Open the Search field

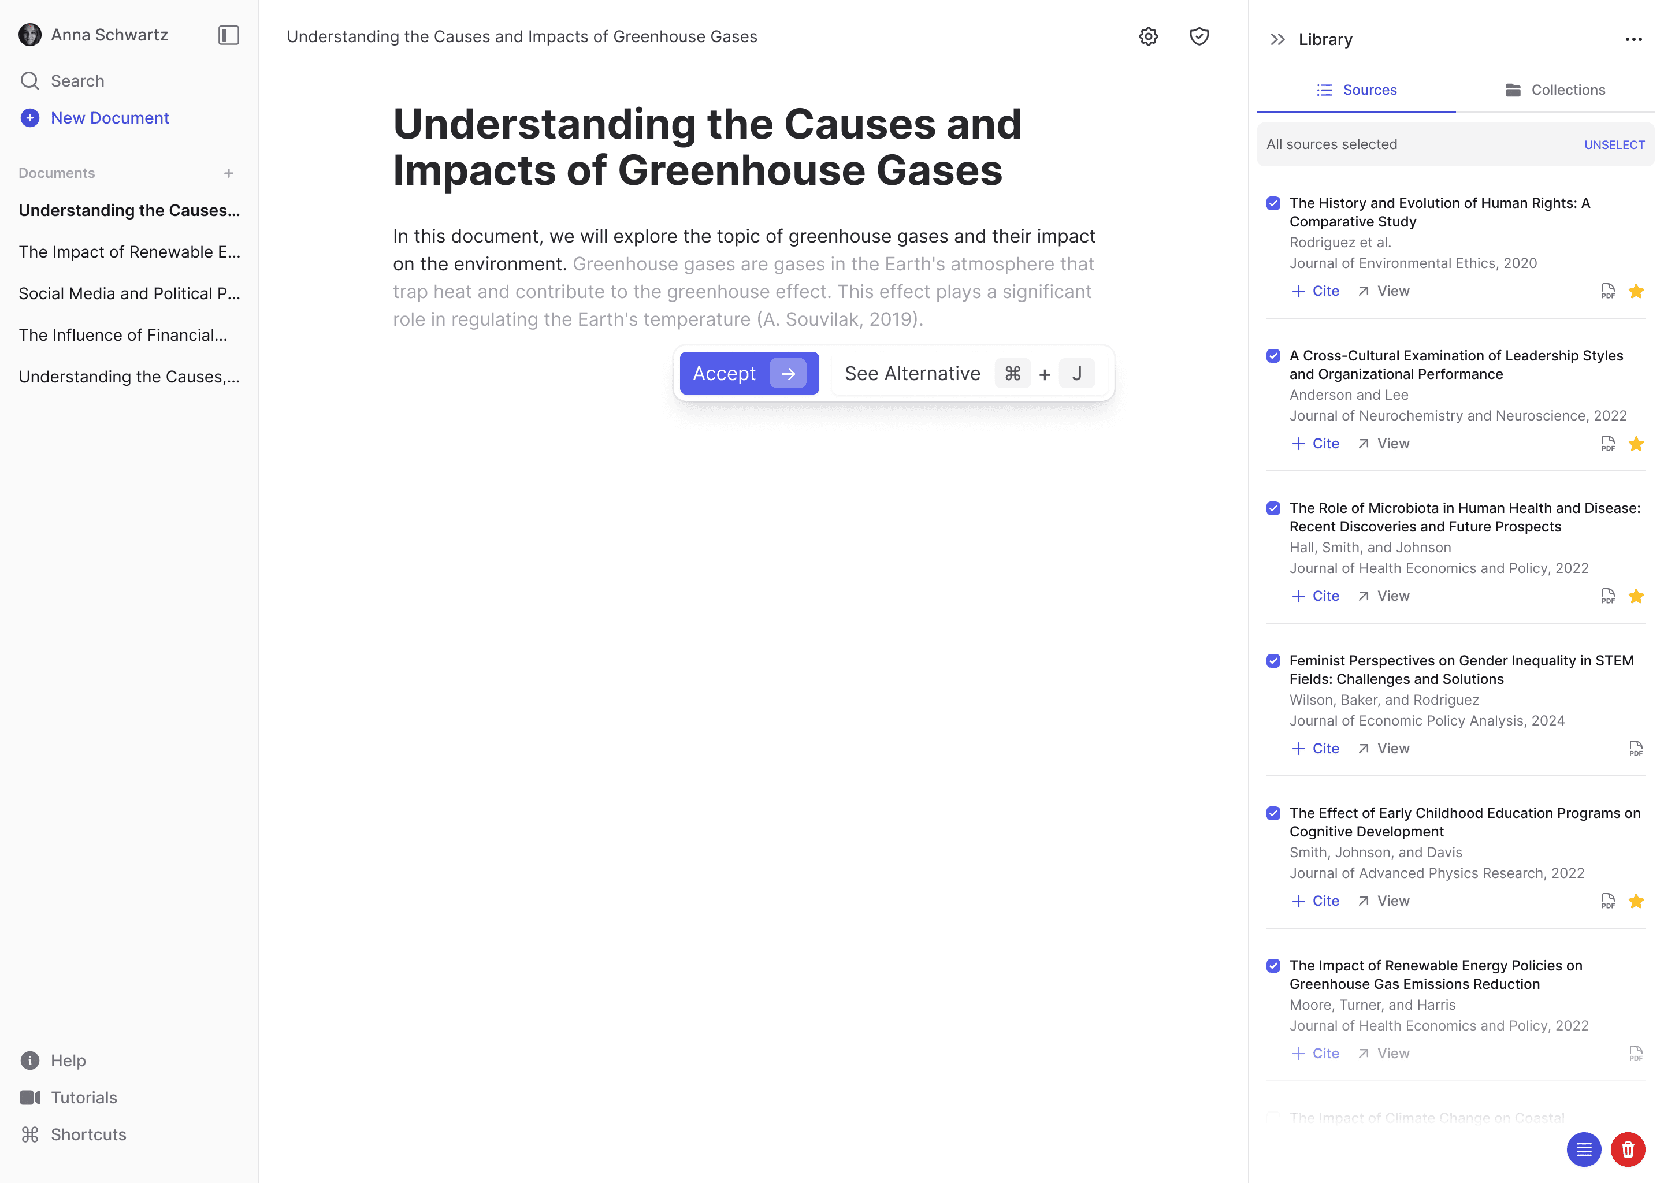click(x=77, y=81)
